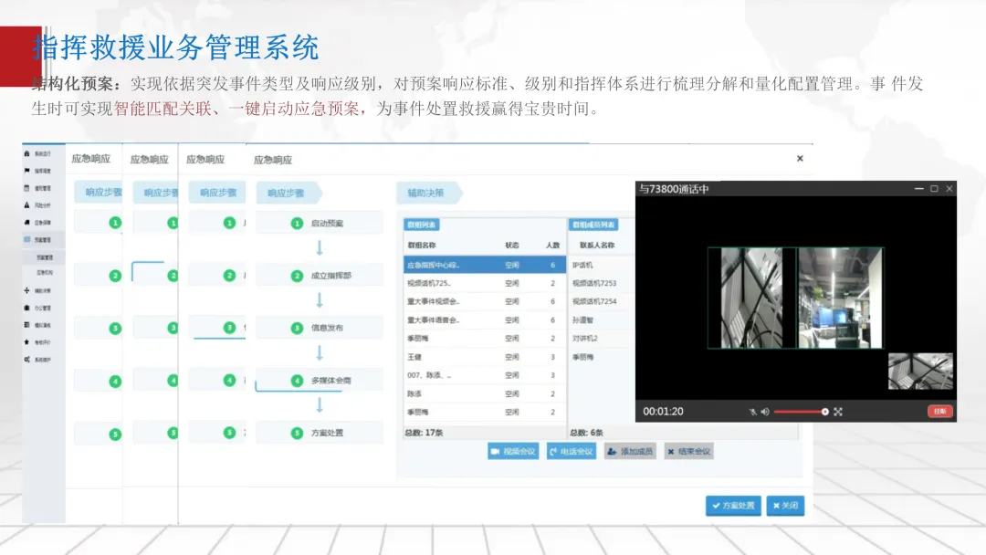The height and width of the screenshot is (555, 986).
Task: Hang up the call with red 挂断 button
Action: pyautogui.click(x=940, y=411)
